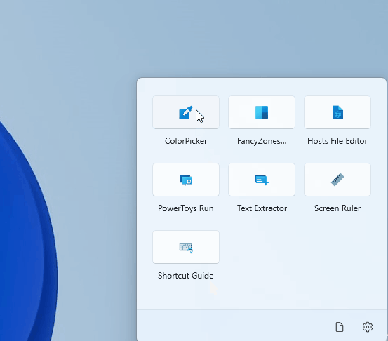This screenshot has width=388, height=341.
Task: Open PowerToys settings with the gear icon
Action: (368, 327)
